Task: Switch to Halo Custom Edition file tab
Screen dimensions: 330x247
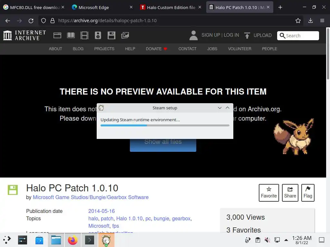Action: click(170, 7)
